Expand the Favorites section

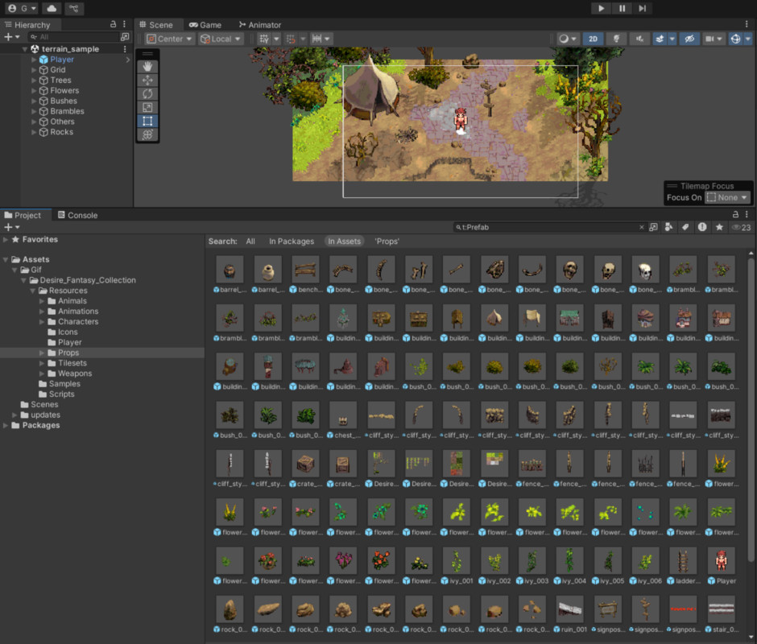point(6,239)
